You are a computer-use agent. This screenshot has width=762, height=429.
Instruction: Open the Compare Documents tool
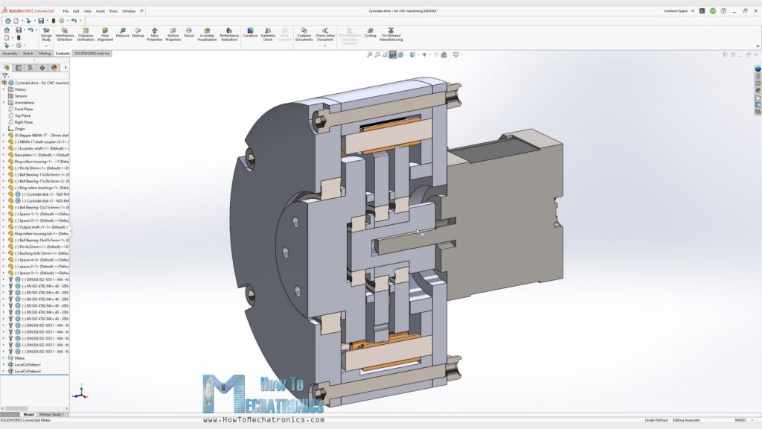pyautogui.click(x=304, y=34)
